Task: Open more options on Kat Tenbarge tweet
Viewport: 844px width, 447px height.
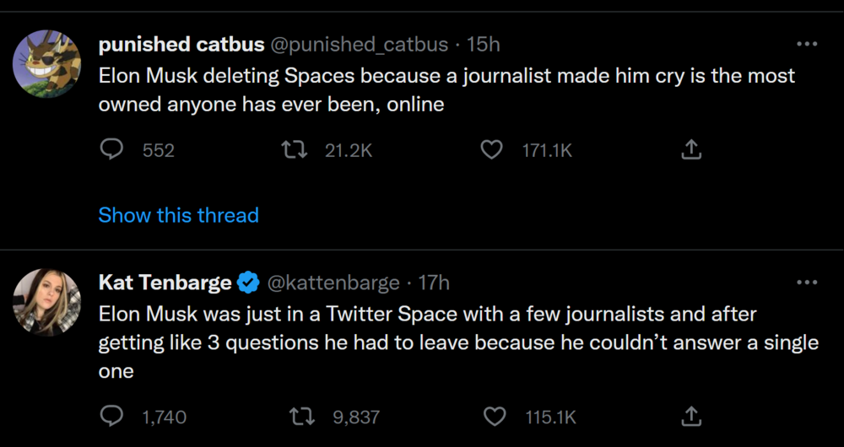Action: 807,283
